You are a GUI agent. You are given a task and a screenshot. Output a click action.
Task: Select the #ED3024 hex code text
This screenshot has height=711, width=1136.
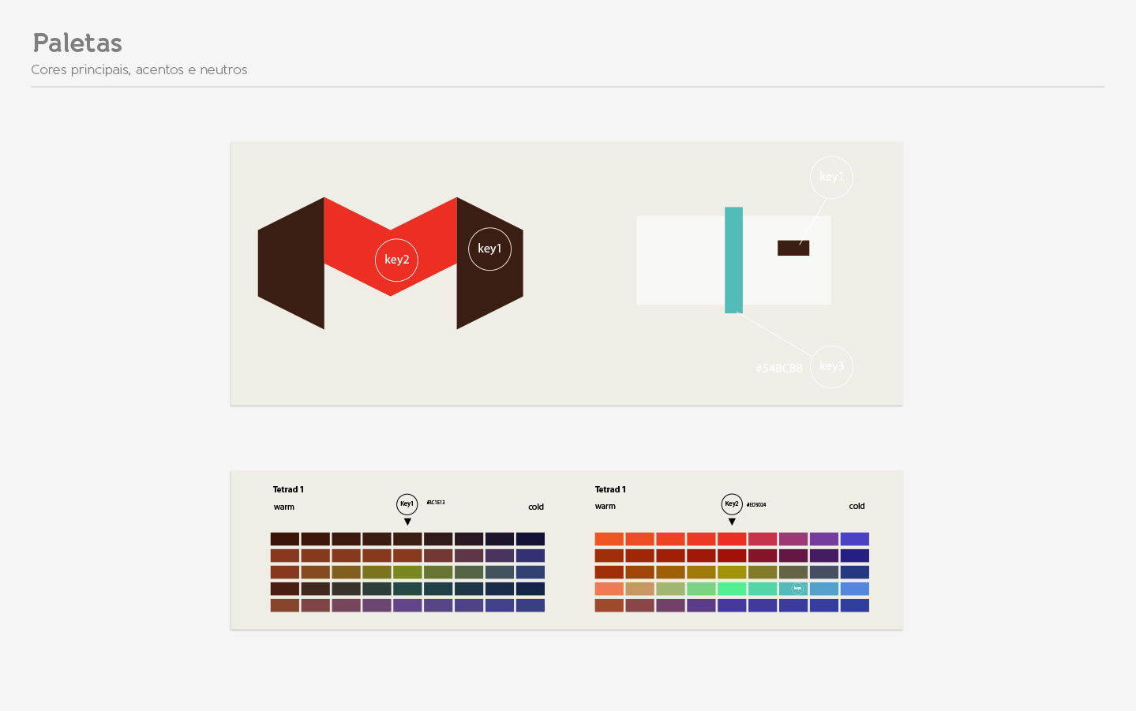(x=756, y=504)
